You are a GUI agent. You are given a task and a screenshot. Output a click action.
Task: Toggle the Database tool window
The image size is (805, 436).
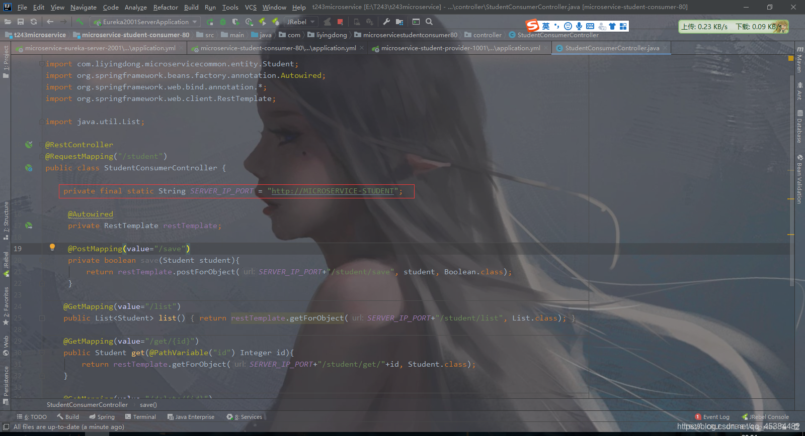(x=799, y=127)
